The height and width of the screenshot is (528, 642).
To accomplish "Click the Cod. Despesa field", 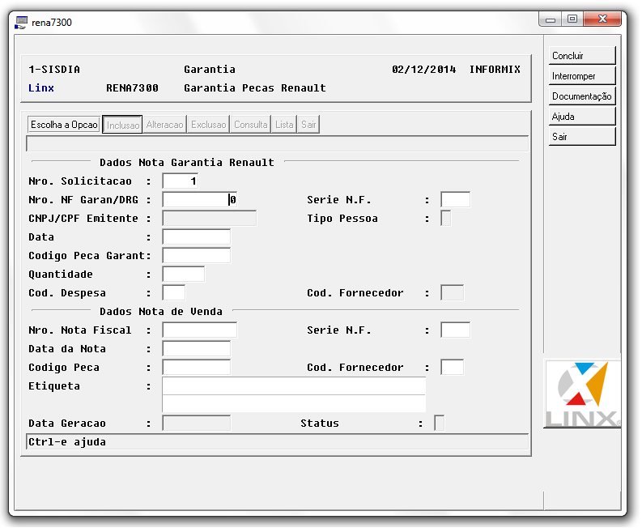I will 174,293.
